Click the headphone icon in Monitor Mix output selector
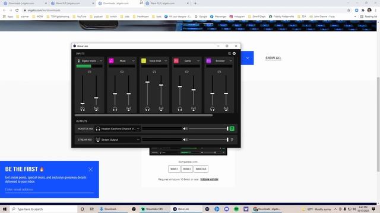The image size is (380, 213). tap(98, 129)
